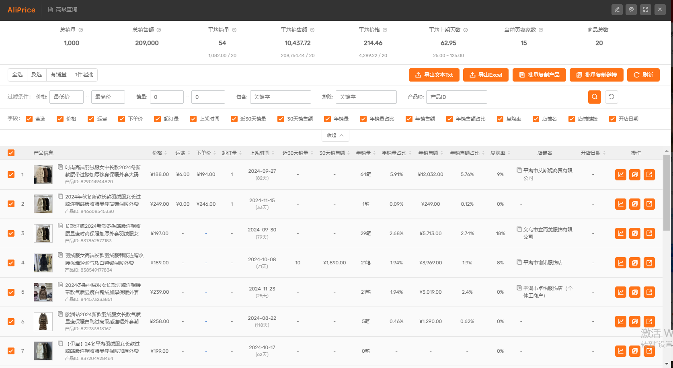Open trend chart for row 7
The height and width of the screenshot is (368, 673).
pos(621,351)
